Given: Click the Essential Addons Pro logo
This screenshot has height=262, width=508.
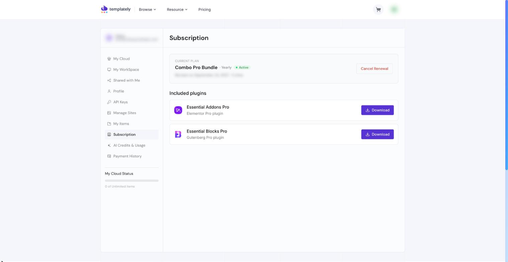Looking at the screenshot, I should coord(178,110).
